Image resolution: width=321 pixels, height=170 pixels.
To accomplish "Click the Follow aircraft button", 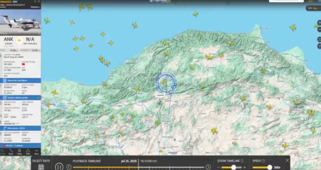I will [x=19, y=152].
